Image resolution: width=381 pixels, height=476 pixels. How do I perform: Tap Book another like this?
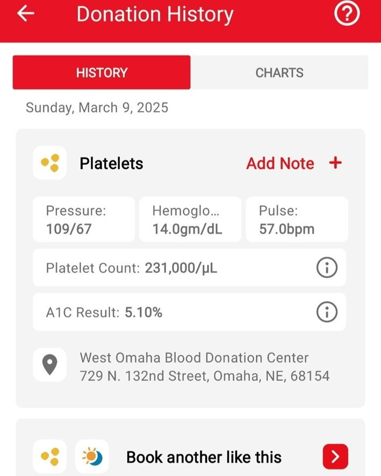(204, 456)
